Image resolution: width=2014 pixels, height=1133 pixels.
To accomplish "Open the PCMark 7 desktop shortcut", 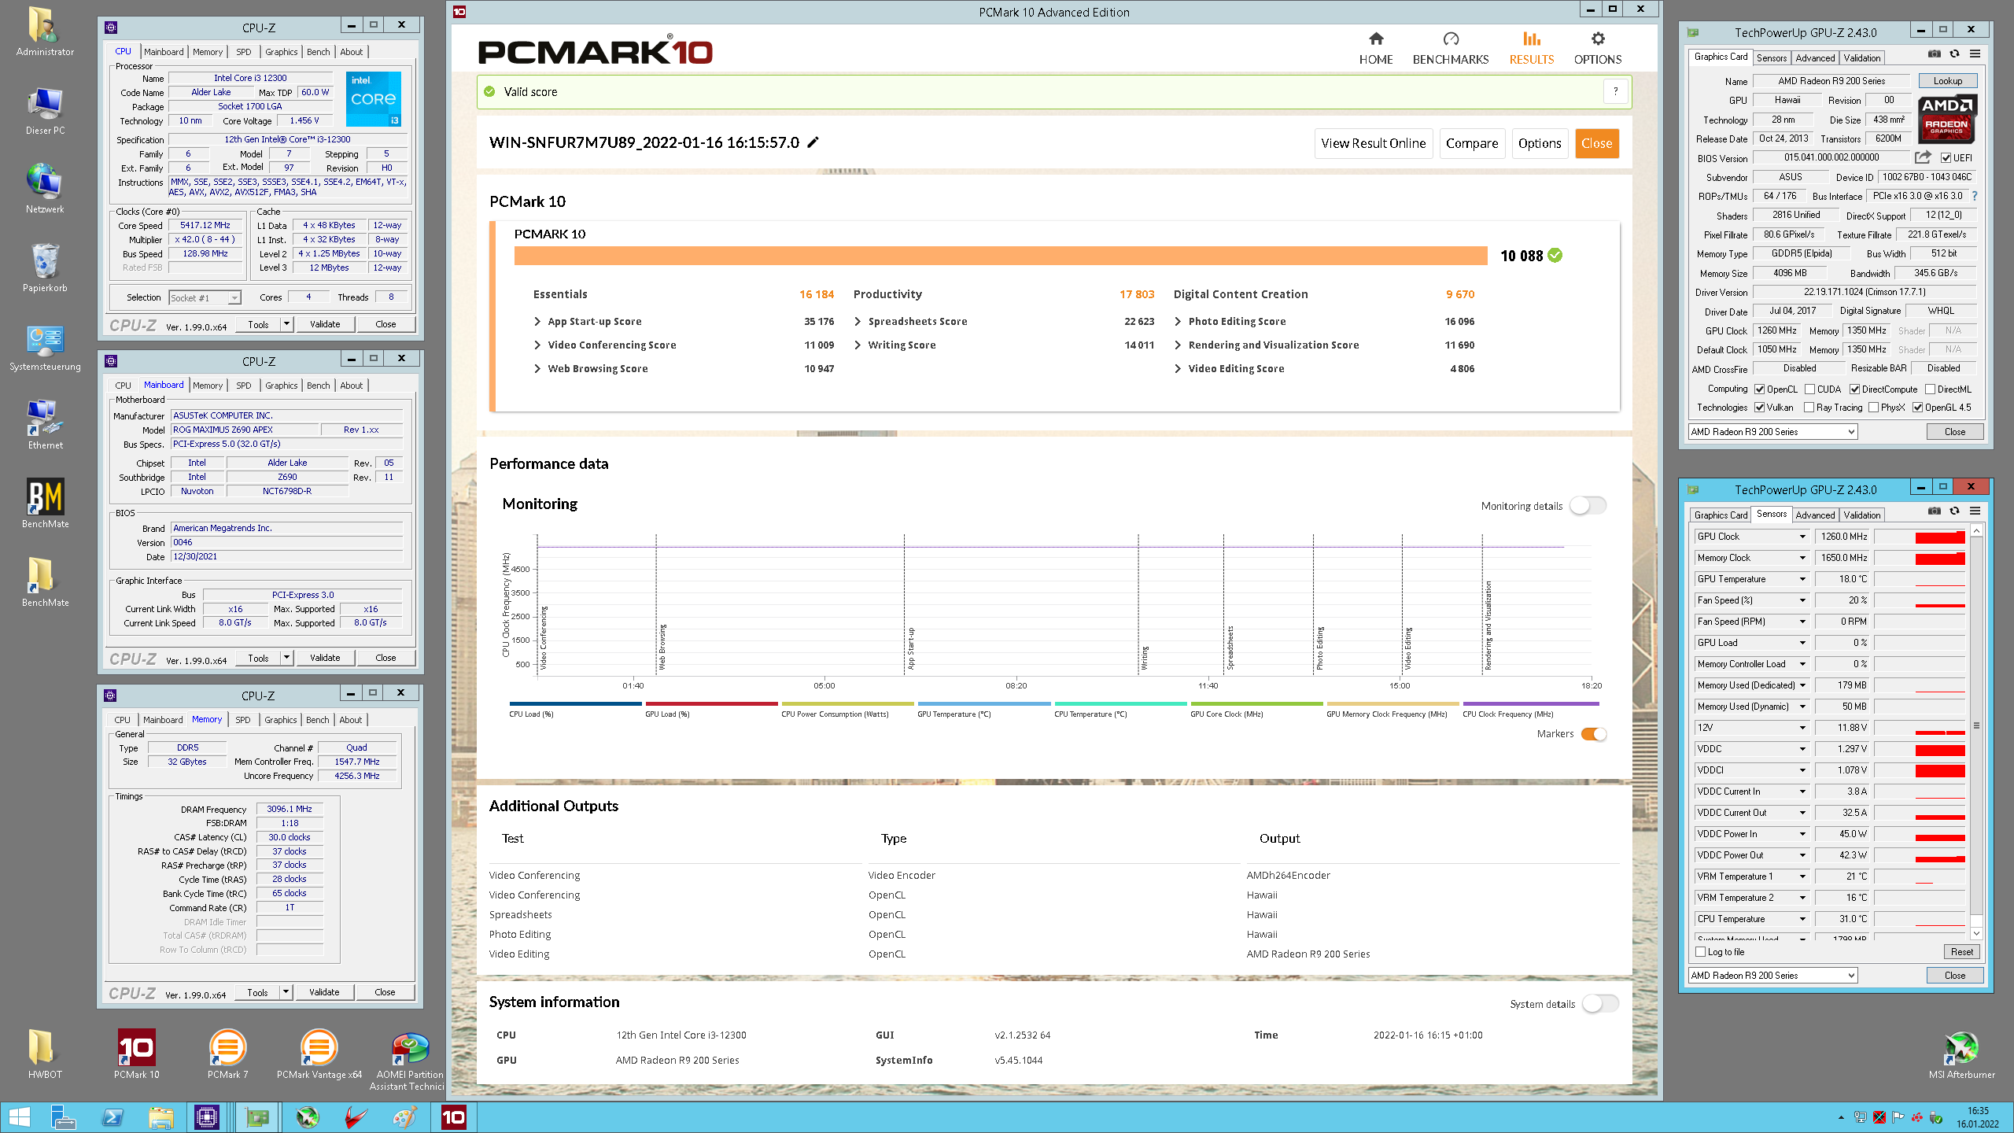I will (x=228, y=1054).
